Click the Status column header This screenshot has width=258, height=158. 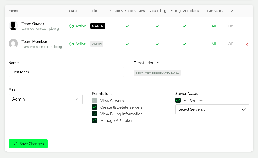coord(74,11)
